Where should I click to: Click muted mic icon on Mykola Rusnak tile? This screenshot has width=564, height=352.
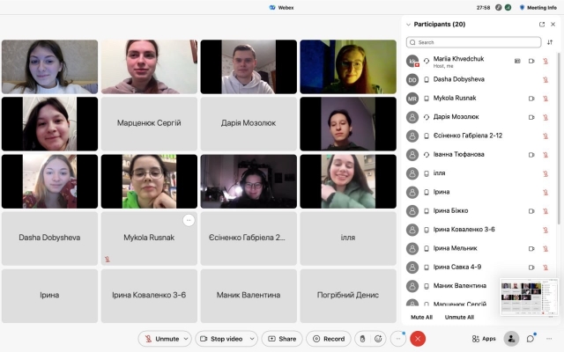108,259
